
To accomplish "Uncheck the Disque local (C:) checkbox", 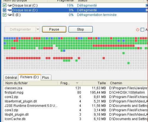I will coord(4,5).
